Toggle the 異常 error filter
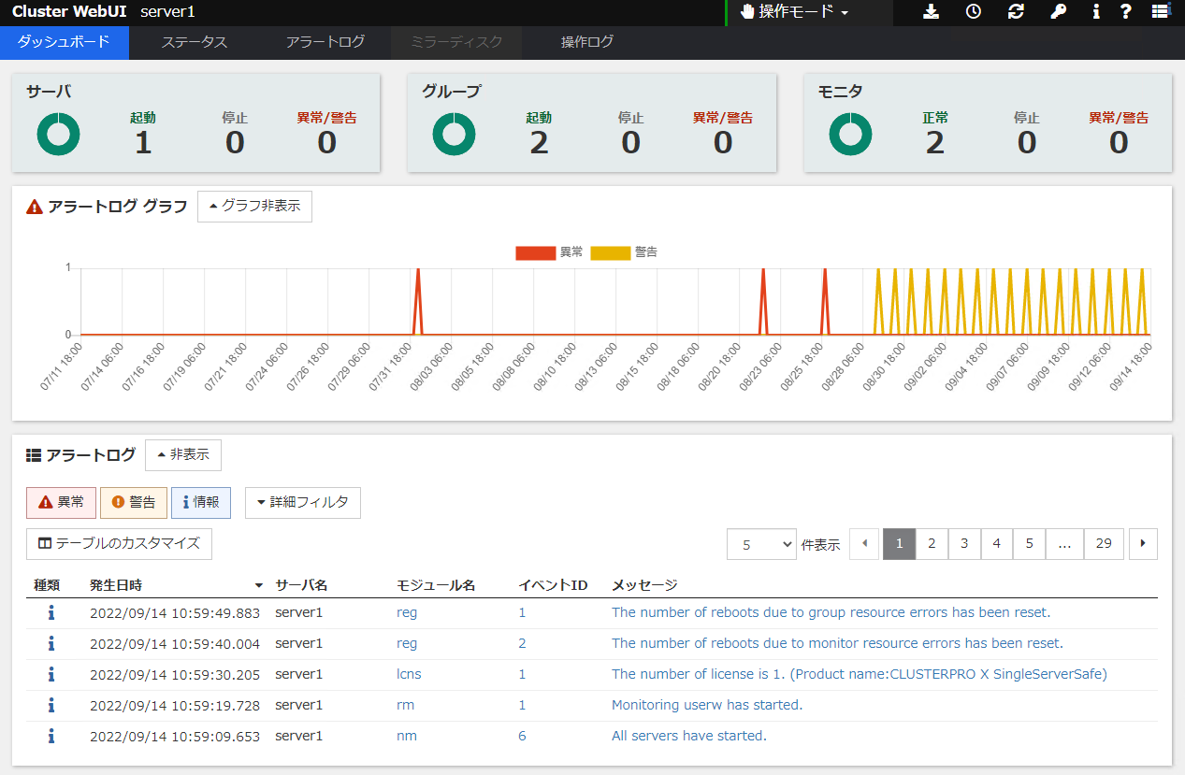Screen dimensions: 1185x775 tap(61, 502)
